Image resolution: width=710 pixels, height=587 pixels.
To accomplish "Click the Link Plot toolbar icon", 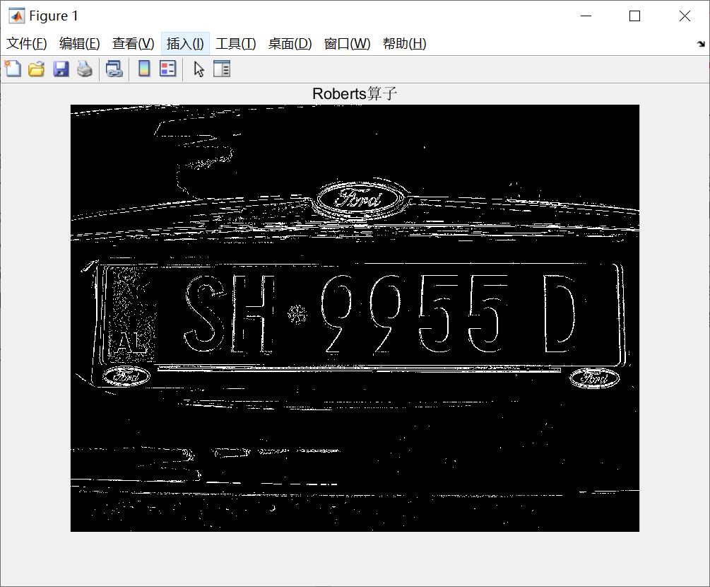I will pos(114,69).
